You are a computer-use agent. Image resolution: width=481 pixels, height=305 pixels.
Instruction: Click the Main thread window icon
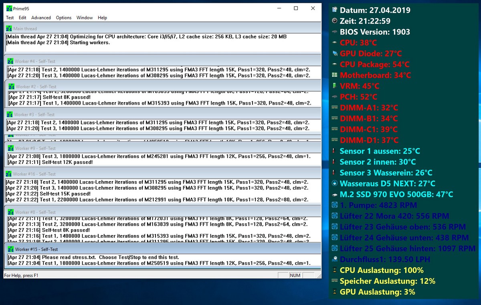point(9,28)
